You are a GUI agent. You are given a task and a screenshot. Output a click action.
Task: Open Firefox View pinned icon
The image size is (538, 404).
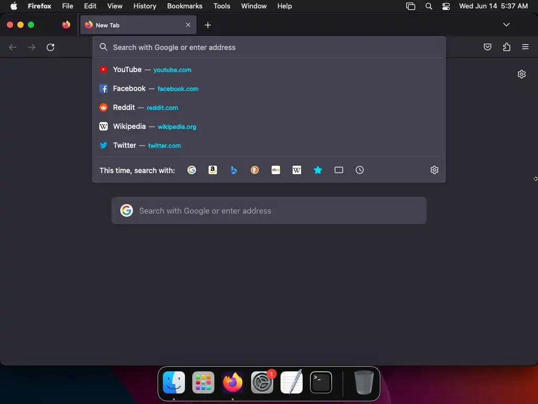click(66, 25)
